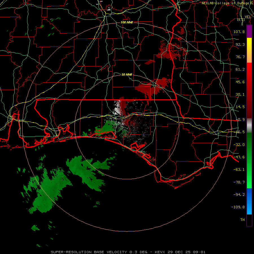Select the 92.3 scale value
Viewport: 254px width, 254px height.
(240, 44)
